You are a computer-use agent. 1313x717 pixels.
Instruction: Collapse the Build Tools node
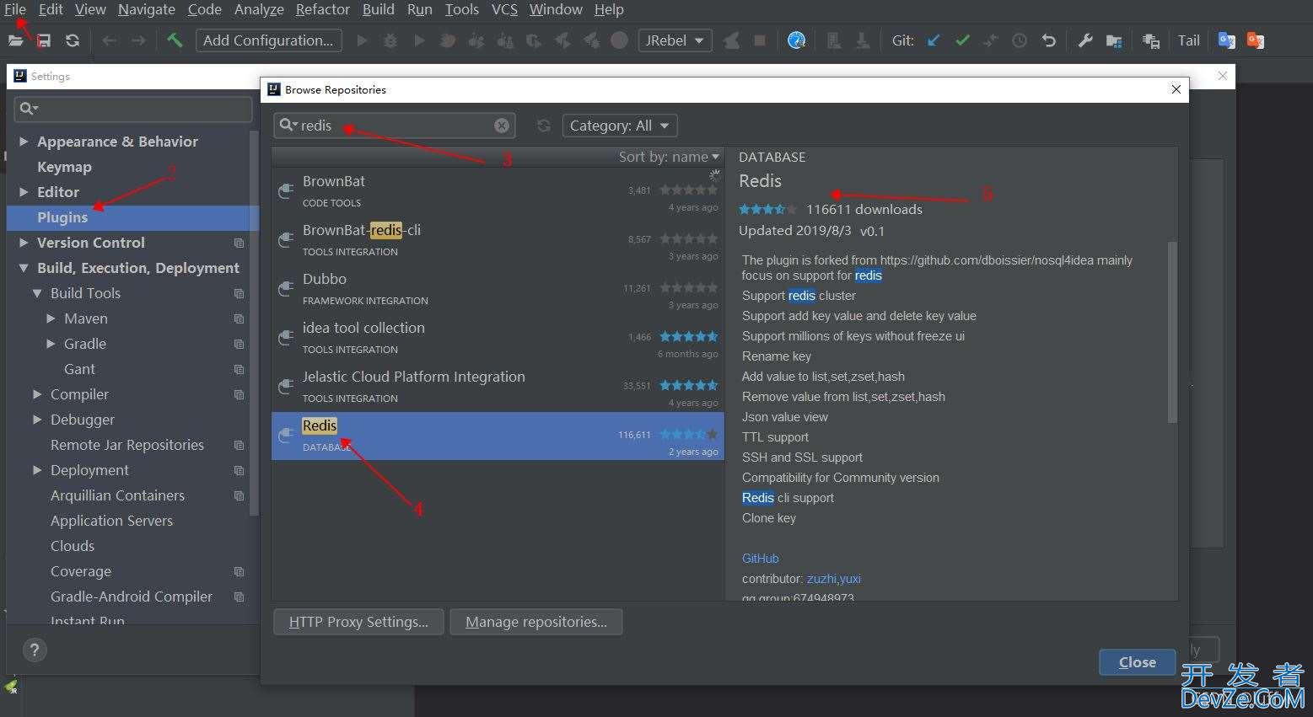(x=37, y=293)
